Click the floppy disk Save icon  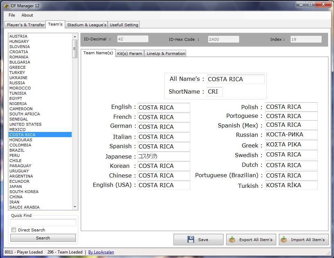(x=191, y=239)
